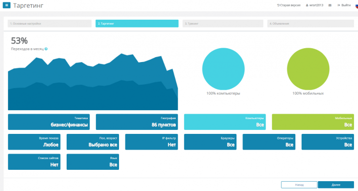
Task: Click the Далее button
Action: tap(336, 185)
